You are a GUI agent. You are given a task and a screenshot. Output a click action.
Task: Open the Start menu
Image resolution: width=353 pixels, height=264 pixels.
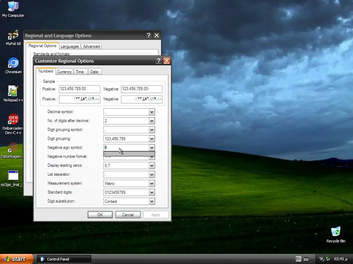click(17, 259)
